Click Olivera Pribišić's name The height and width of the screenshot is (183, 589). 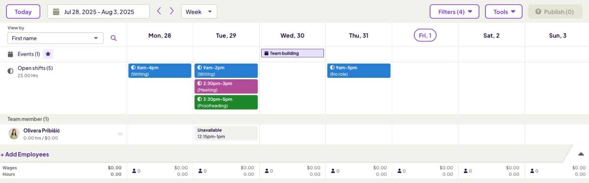point(42,131)
